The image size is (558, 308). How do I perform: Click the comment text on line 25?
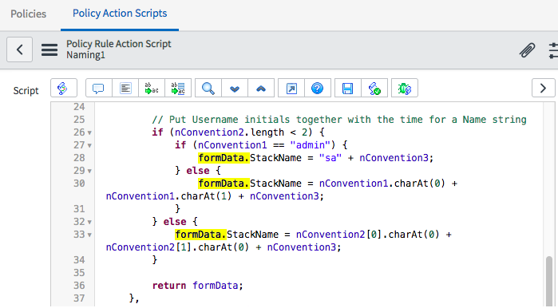point(339,120)
